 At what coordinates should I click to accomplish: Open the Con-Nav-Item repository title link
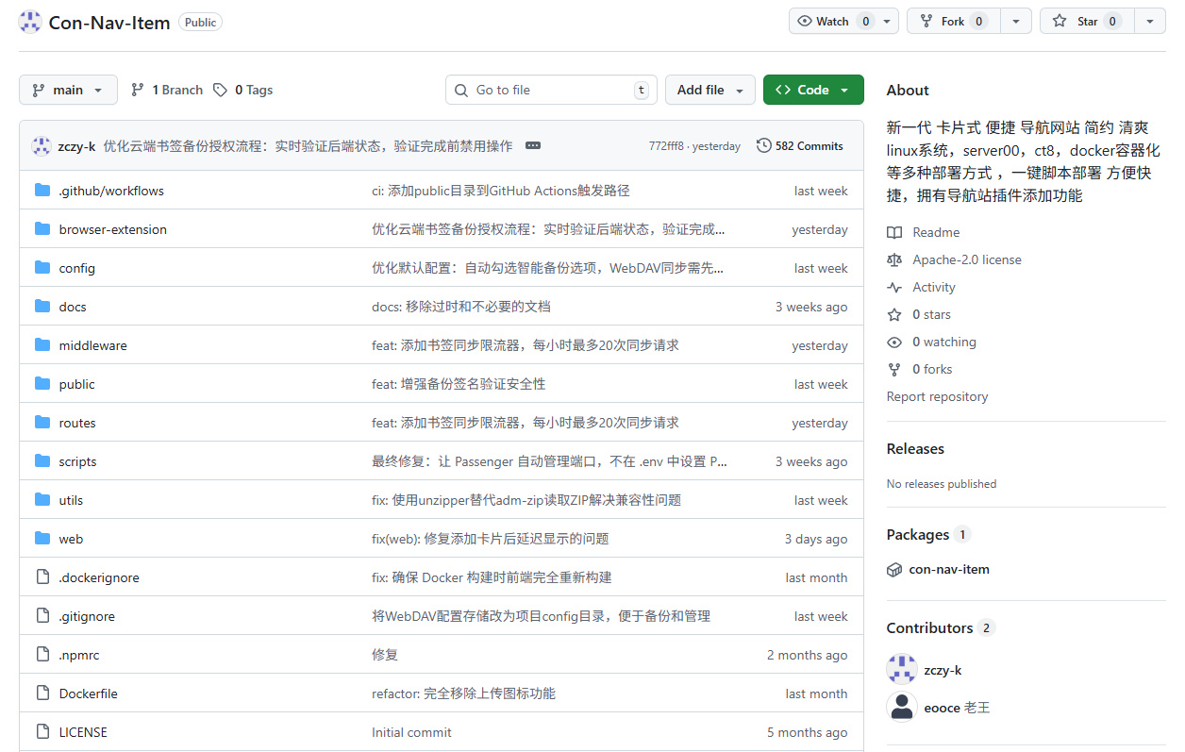(x=109, y=23)
